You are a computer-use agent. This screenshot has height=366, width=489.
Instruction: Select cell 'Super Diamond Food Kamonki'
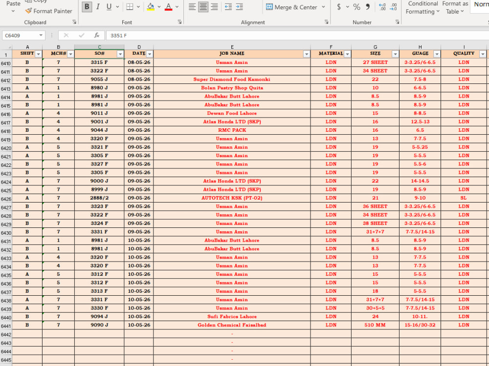point(232,80)
